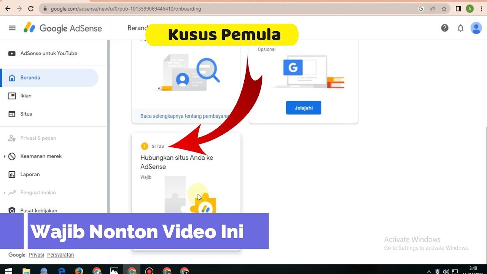Select Beranda in the sidebar
This screenshot has height=274, width=487.
pos(50,78)
